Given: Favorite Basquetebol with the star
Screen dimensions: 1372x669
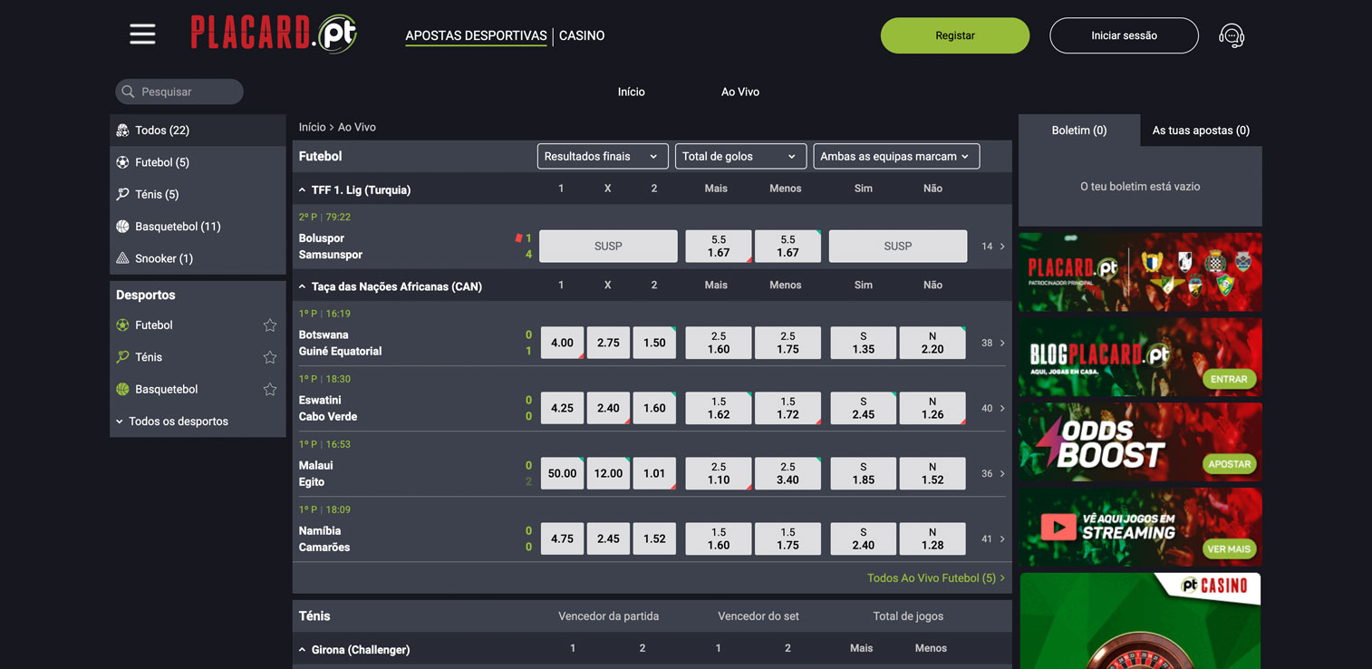Looking at the screenshot, I should click(x=269, y=389).
